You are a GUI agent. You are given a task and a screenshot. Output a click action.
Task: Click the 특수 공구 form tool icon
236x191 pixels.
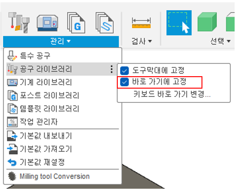coord(12,56)
